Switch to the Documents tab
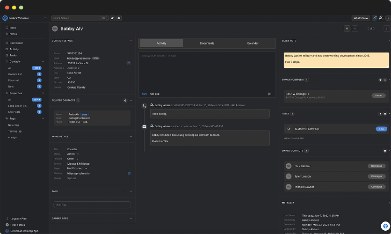Viewport: 391px width, 234px height. pyautogui.click(x=207, y=43)
